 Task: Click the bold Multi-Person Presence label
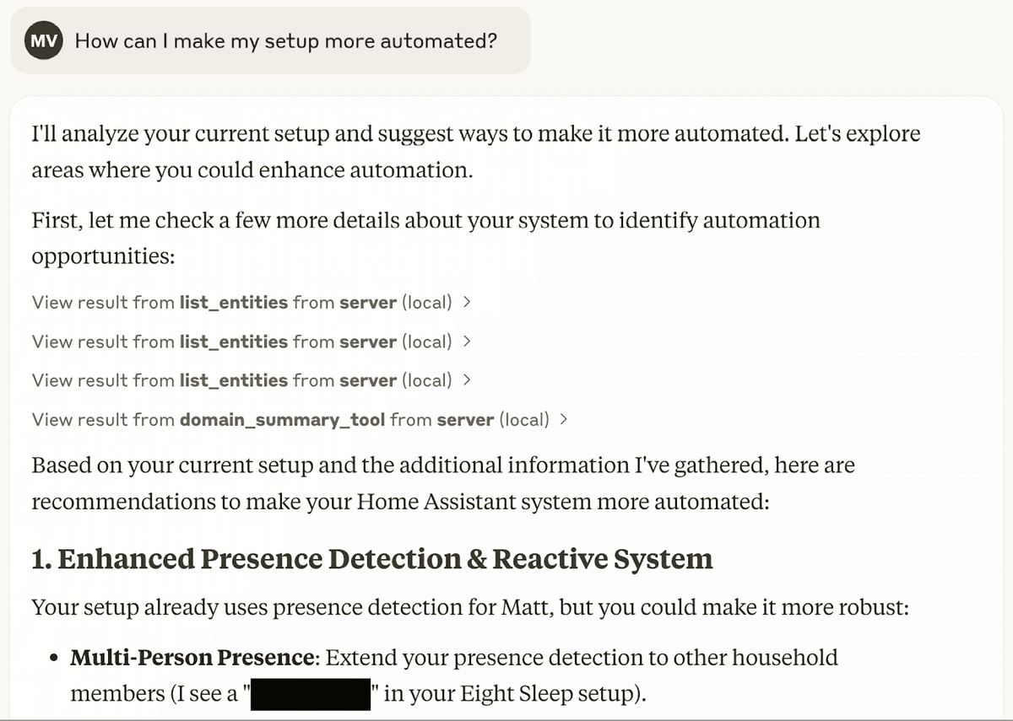pyautogui.click(x=192, y=657)
